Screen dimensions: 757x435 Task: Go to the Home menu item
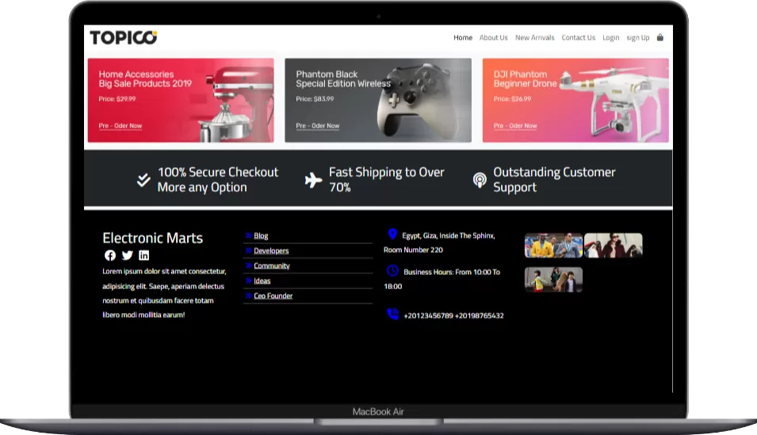pos(463,37)
